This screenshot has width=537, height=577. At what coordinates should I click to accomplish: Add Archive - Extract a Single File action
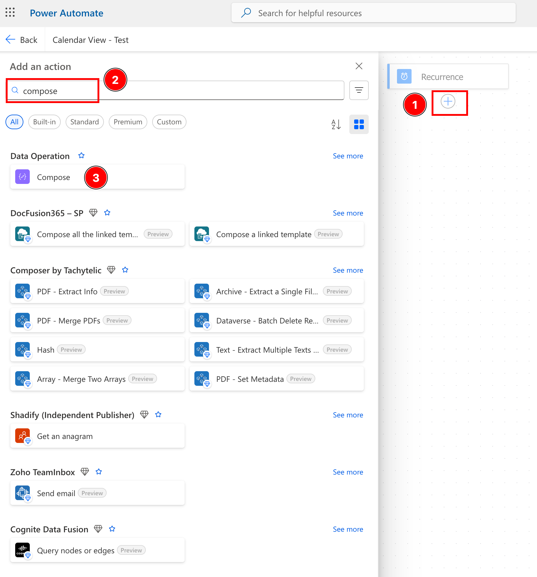[x=277, y=291]
